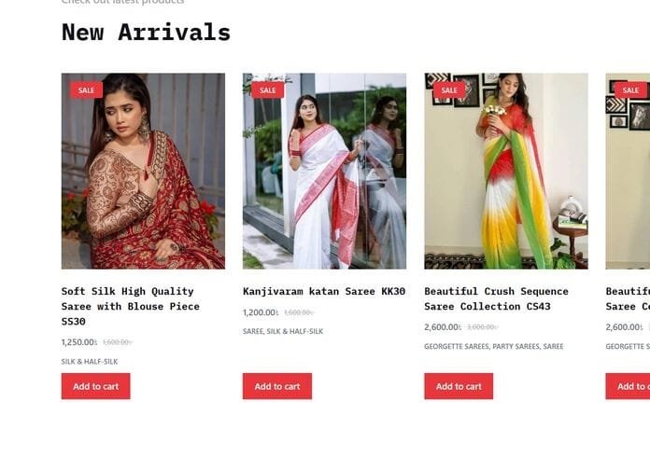This screenshot has height=456, width=650.
Task: Add Kanjivaram katan Saree KK30 to cart
Action: pos(277,386)
